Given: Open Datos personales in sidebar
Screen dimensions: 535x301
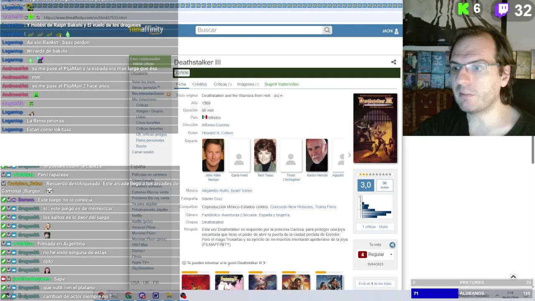Looking at the screenshot, I should (x=150, y=140).
